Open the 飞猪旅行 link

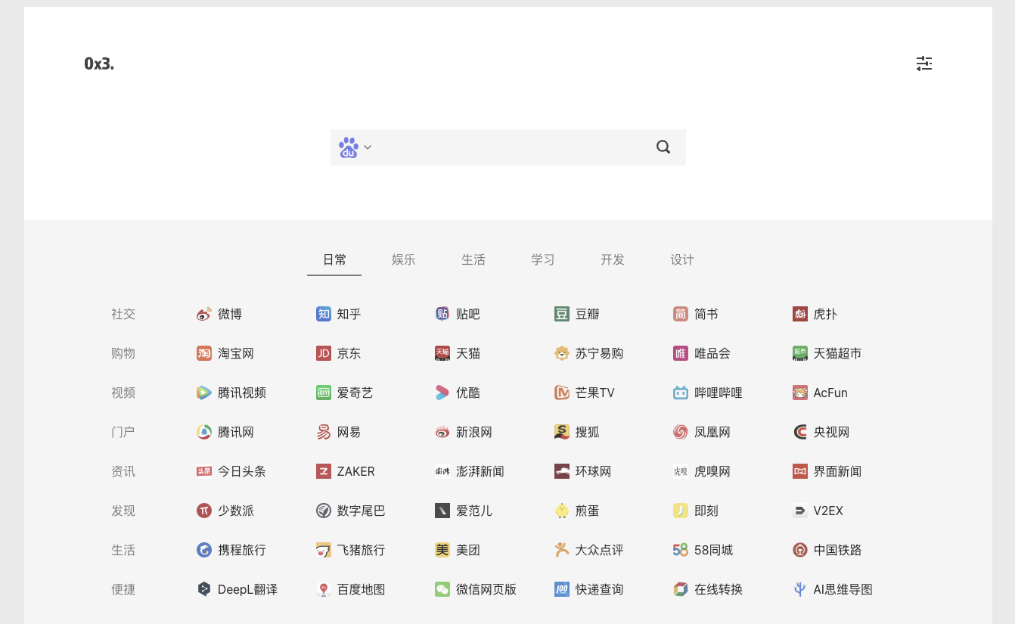[351, 550]
